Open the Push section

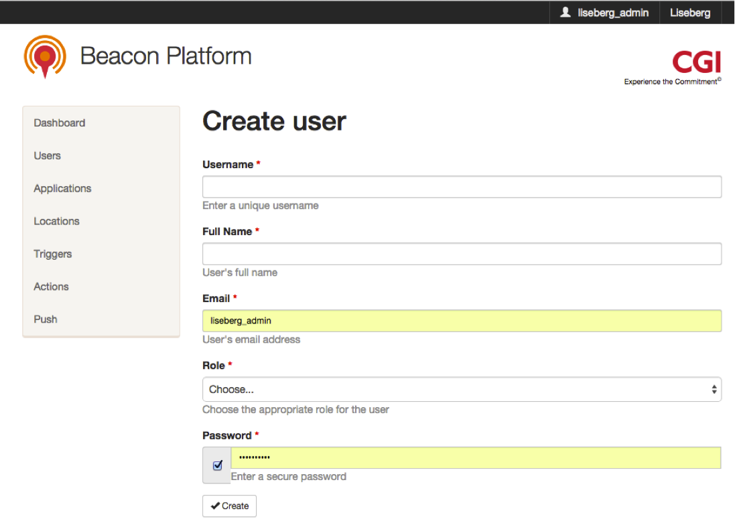(46, 319)
